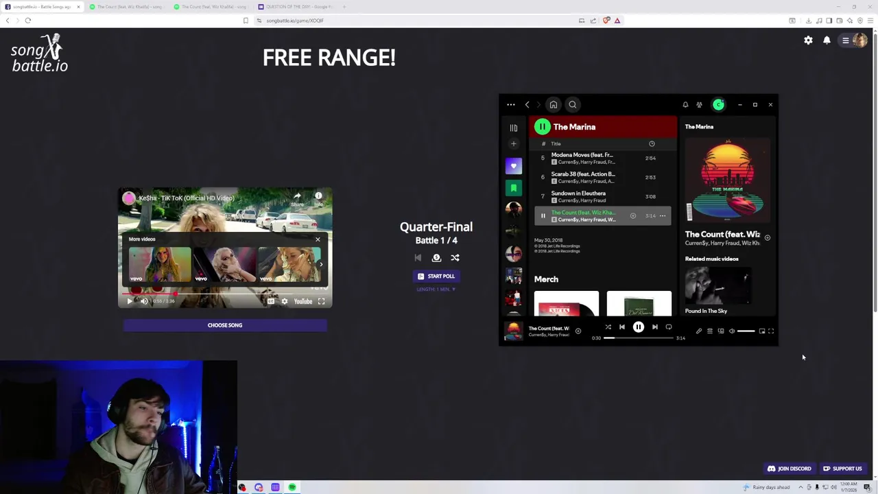Open Spotify What's New bell
This screenshot has width=878, height=494.
(685, 105)
